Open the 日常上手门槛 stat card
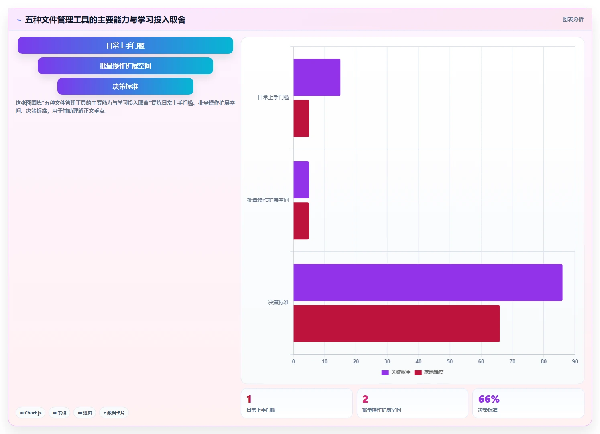The width and height of the screenshot is (600, 434). 297,403
